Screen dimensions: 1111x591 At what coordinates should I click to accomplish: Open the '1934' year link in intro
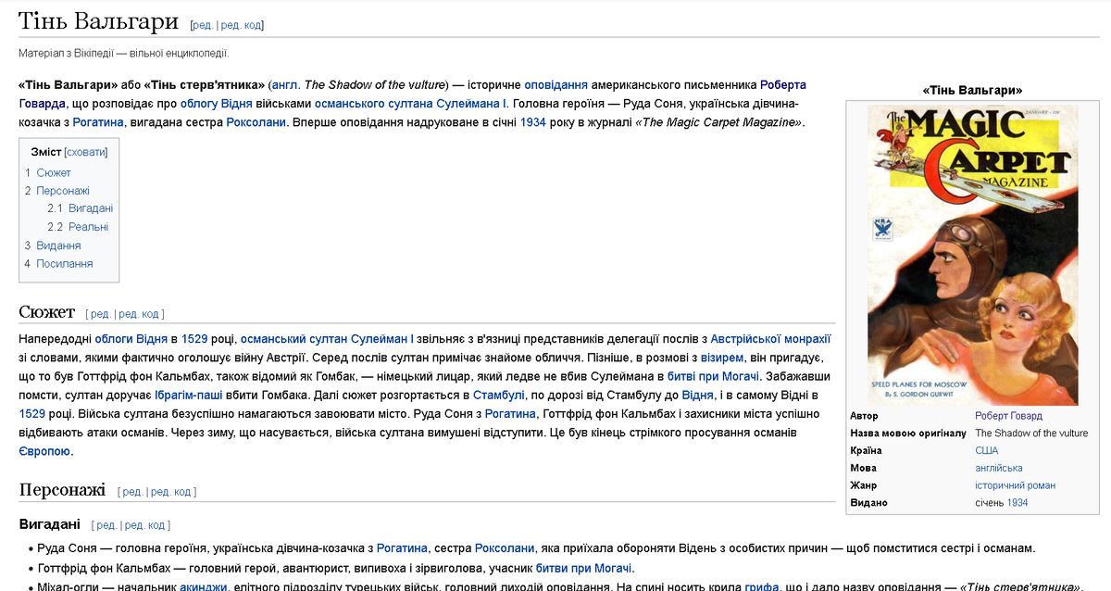coord(532,121)
